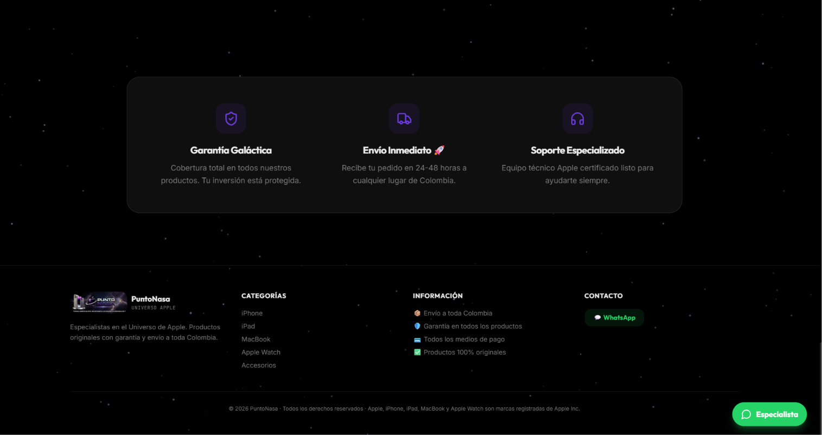Screen dimensions: 822x435
Task: Click the speech bubble icon in WhatsApp button
Action: 597,318
